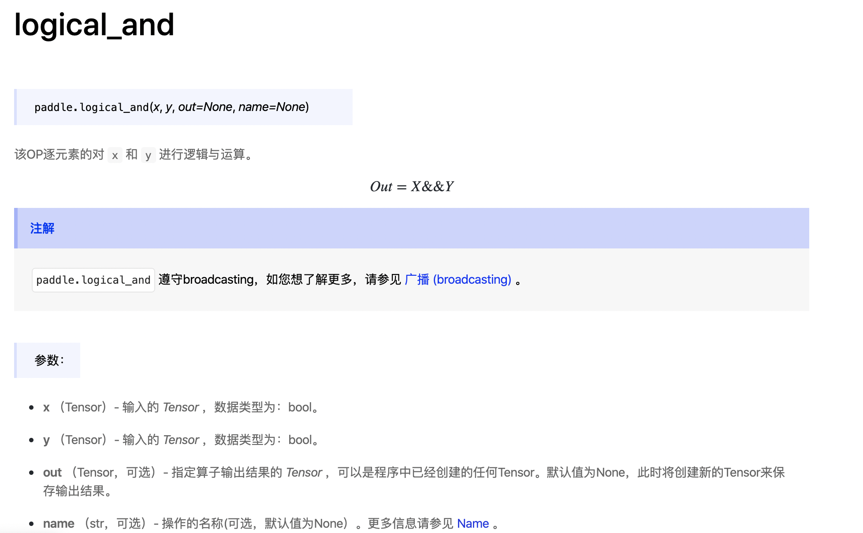Click the bold x parameter name

coord(46,407)
